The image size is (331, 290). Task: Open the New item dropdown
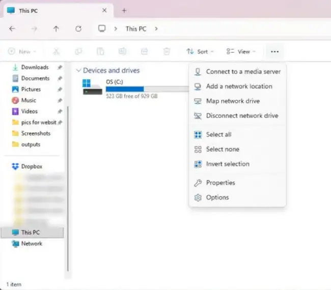coord(22,51)
